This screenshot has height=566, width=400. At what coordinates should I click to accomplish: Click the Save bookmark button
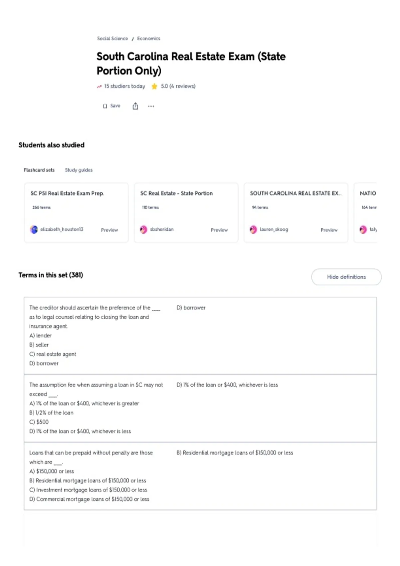point(112,106)
